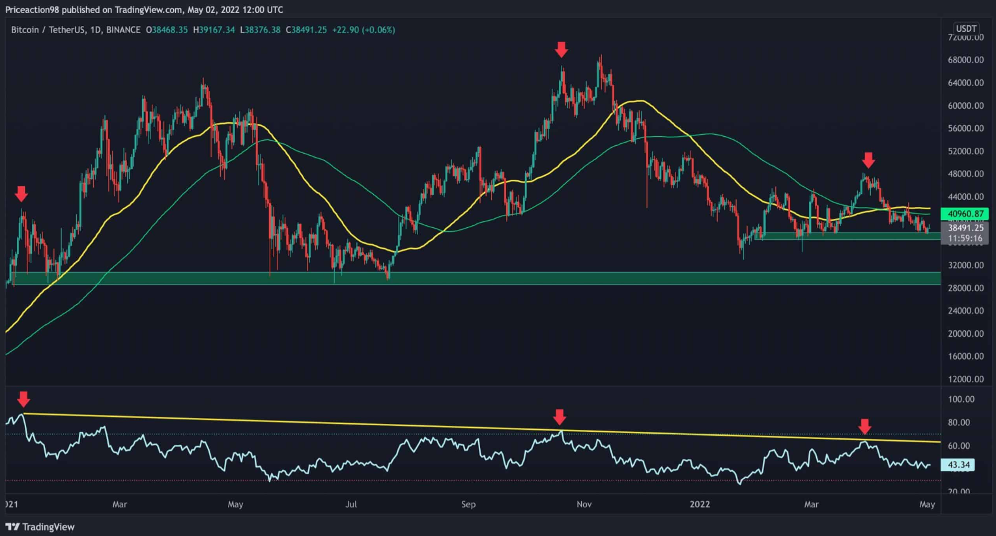
Task: Click the 2022 label on the time axis
Action: tap(700, 504)
